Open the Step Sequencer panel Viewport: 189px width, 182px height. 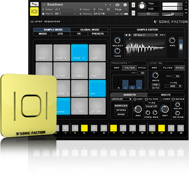(45, 22)
